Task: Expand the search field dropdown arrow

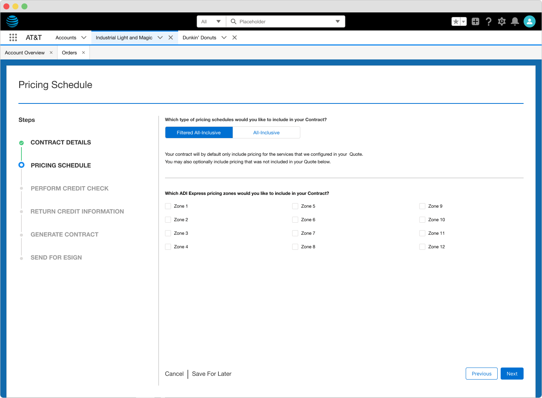Action: pyautogui.click(x=338, y=21)
